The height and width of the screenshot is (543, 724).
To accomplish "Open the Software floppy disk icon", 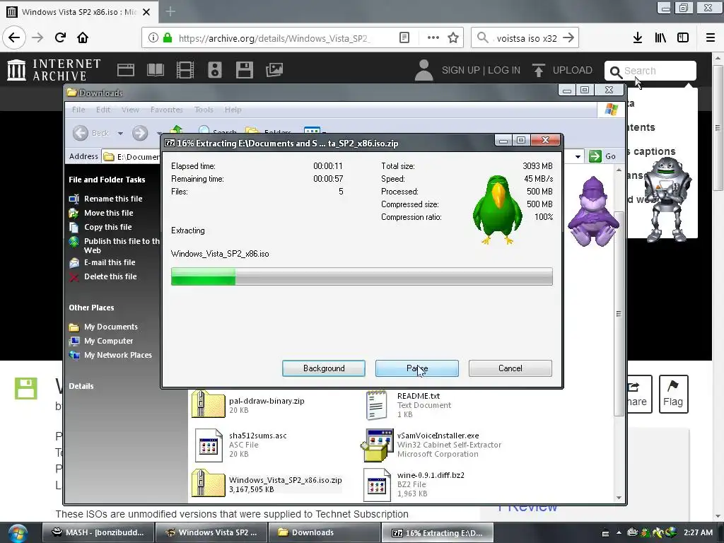I will [244, 70].
